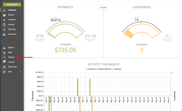Screen dimensions: 182x111
Task: Open the Reports label in sidebar
Action: (11, 48)
